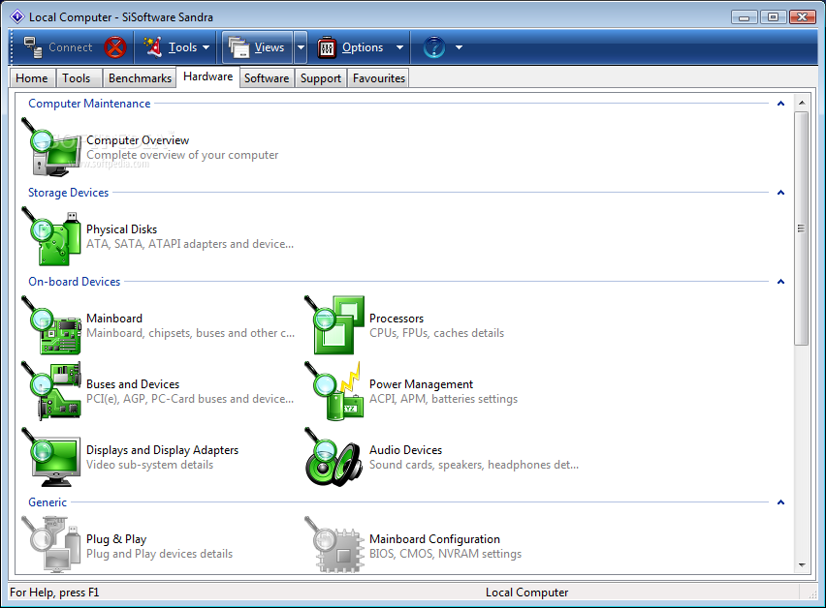826x608 pixels.
Task: Click the blue Help question mark icon
Action: click(434, 47)
